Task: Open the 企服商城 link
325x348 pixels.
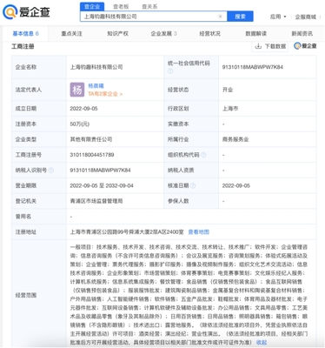Action: point(305,17)
